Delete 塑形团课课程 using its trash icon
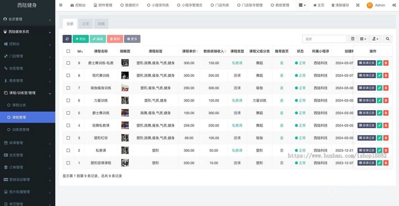The width and height of the screenshot is (399, 206). 385,163
